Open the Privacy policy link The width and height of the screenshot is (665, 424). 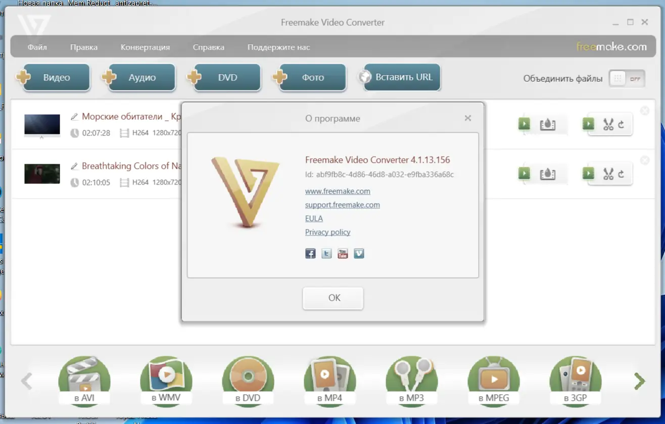point(327,232)
